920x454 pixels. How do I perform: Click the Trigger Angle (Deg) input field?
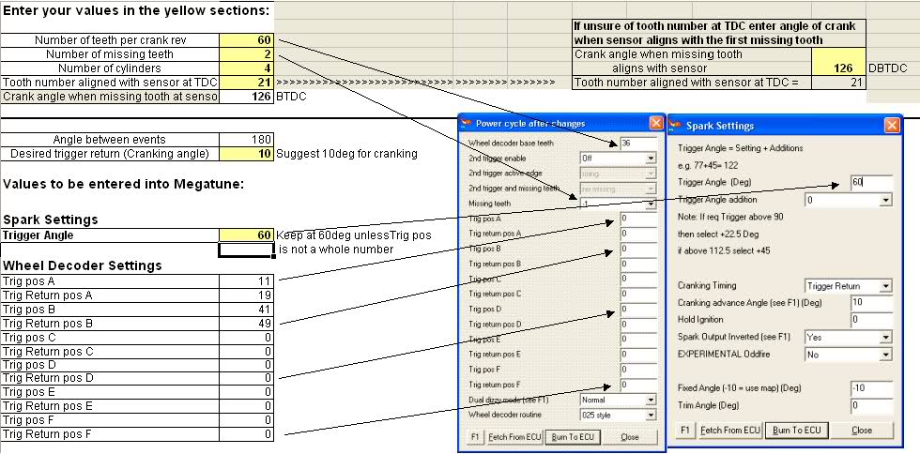[870, 182]
